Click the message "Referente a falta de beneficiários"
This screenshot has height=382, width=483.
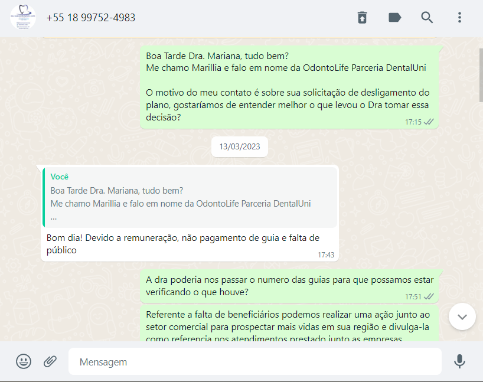point(289,324)
